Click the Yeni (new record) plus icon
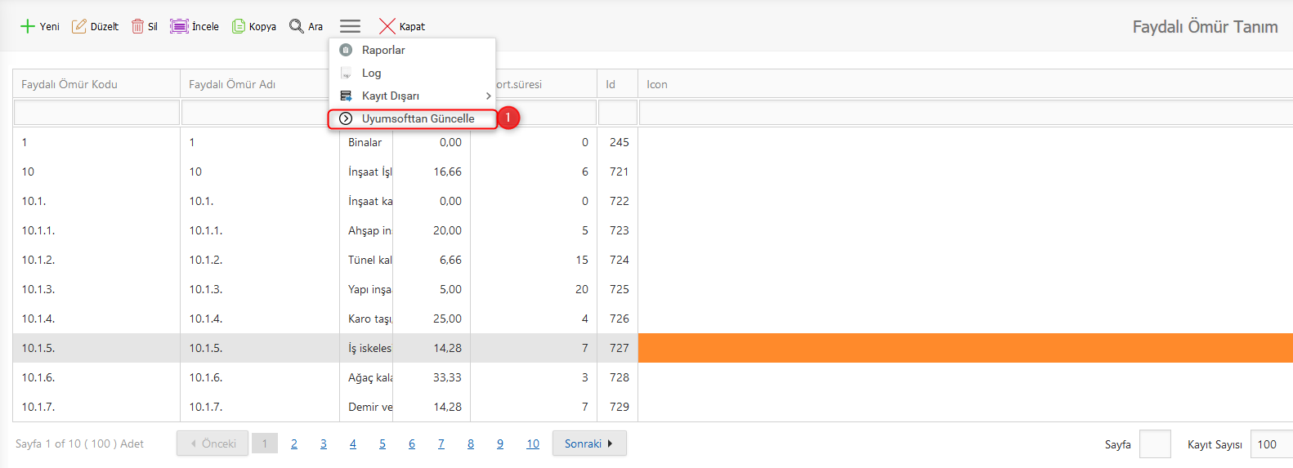 coord(28,26)
